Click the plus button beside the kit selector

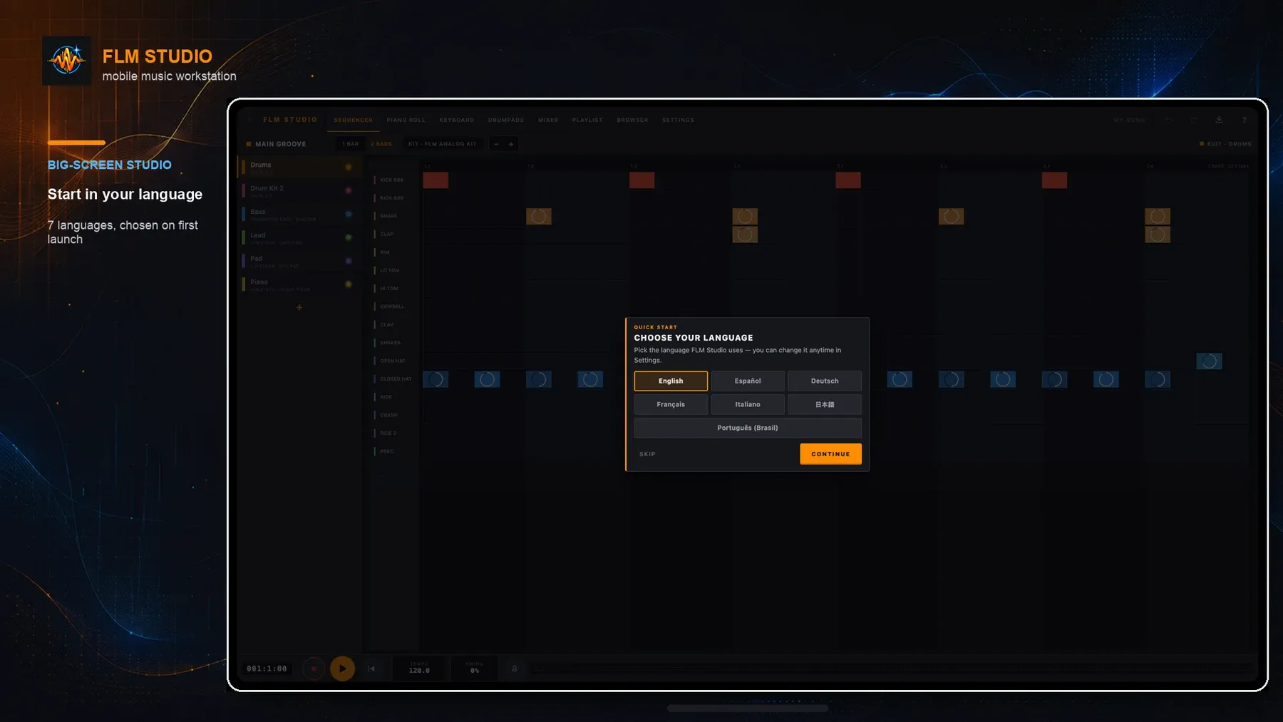[x=511, y=144]
